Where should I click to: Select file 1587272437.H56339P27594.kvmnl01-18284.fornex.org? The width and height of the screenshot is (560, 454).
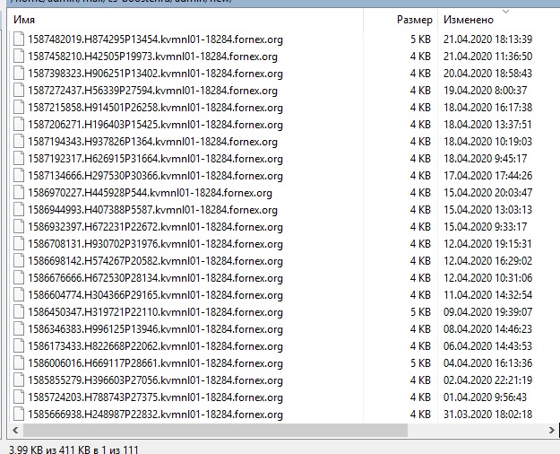153,90
